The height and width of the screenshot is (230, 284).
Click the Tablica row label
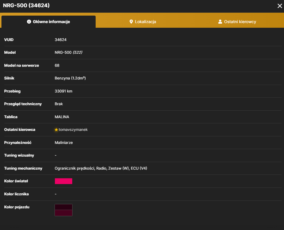(x=11, y=117)
